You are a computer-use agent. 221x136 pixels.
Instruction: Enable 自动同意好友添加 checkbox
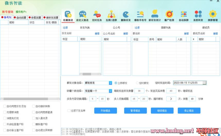pyautogui.click(x=5, y=106)
